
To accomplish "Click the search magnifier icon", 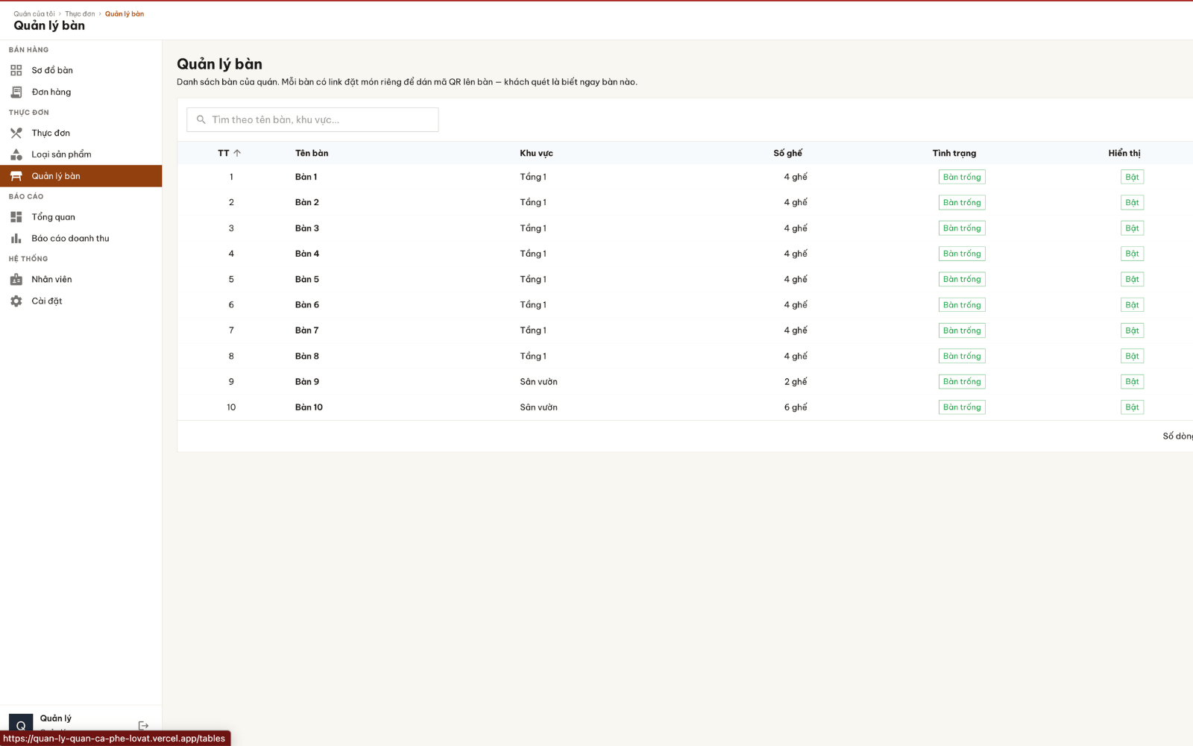I will [201, 119].
